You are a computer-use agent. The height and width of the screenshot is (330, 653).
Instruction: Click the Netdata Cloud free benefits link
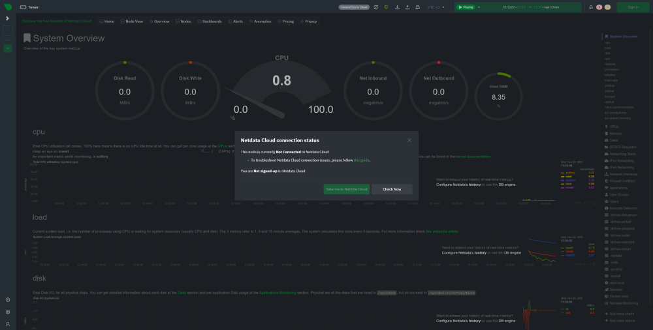coord(57,22)
